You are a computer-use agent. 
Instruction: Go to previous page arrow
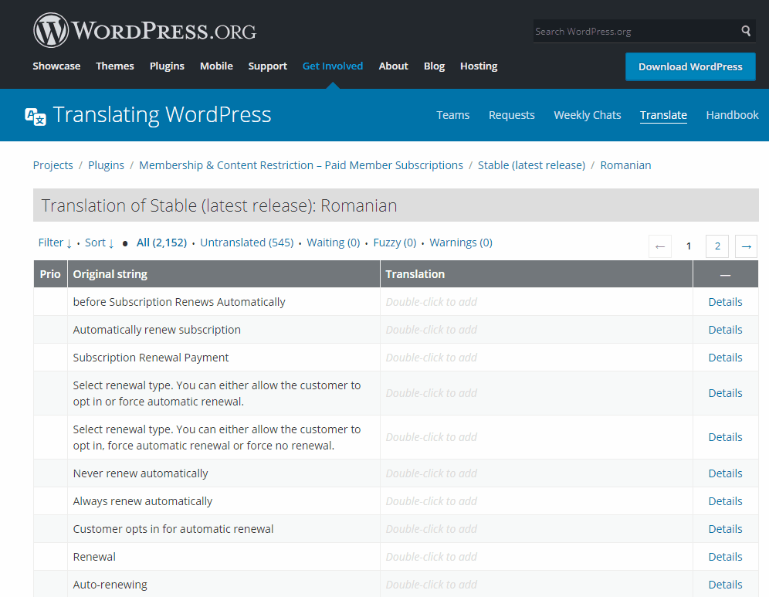pyautogui.click(x=660, y=246)
